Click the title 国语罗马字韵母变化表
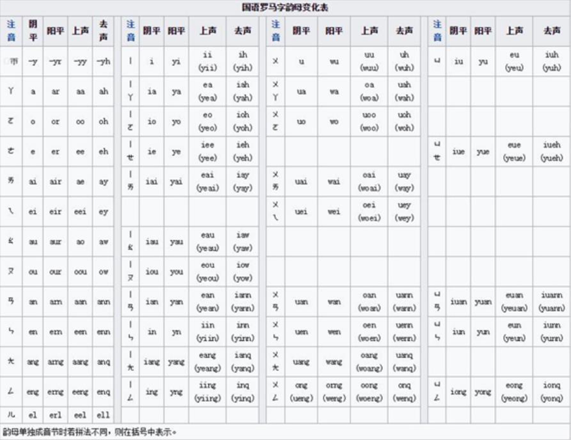Screen dimensions: 571x440 tap(285, 7)
